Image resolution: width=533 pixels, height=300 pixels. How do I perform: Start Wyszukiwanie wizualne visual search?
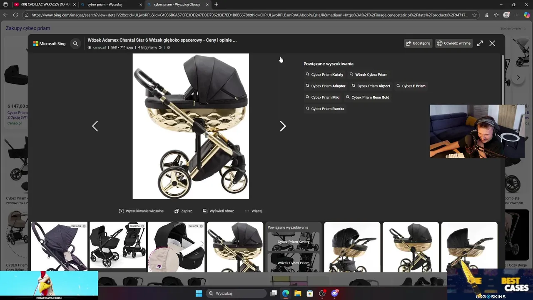tap(141, 211)
